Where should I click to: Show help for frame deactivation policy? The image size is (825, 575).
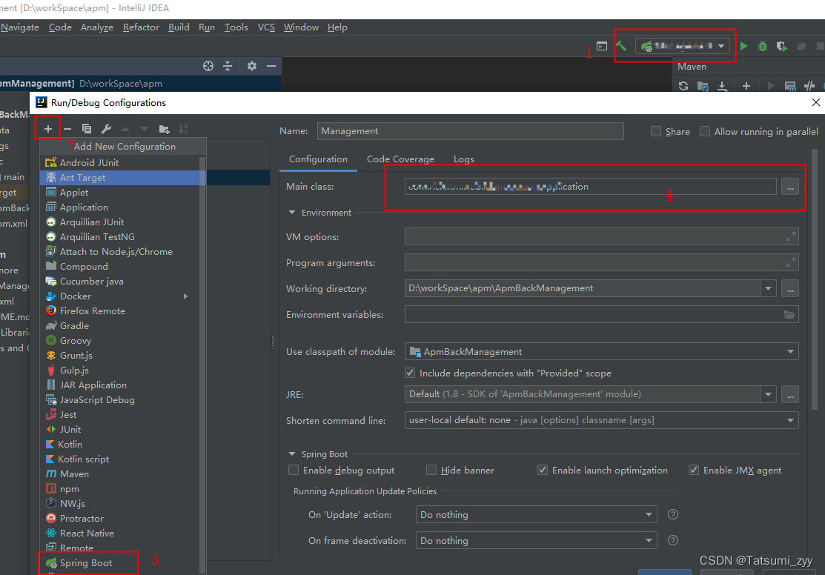(672, 540)
